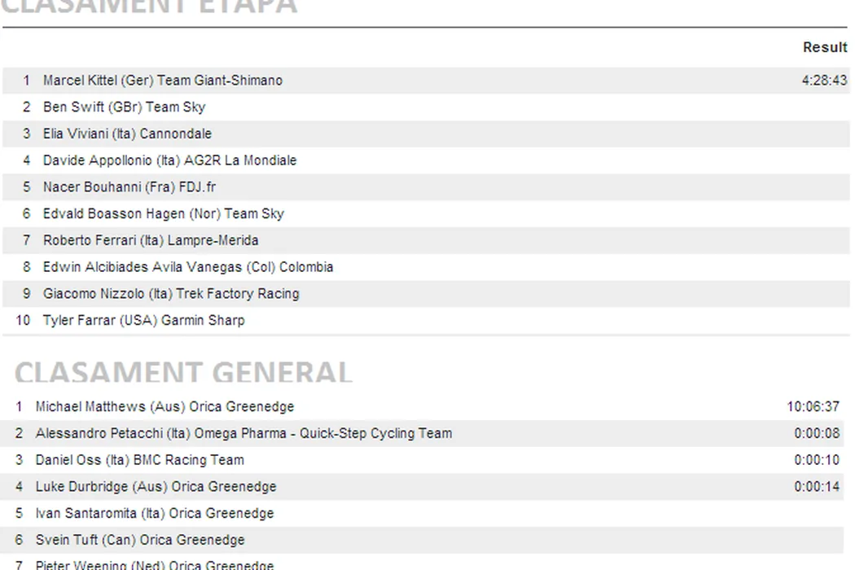Click the Elia Viviani Cannondale entry
This screenshot has height=570, width=855.
click(127, 134)
